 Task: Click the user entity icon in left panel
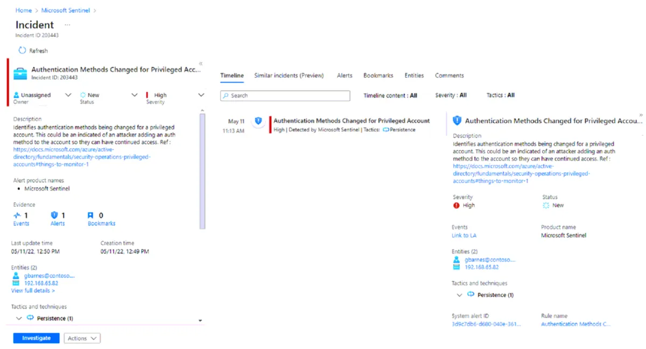click(16, 275)
